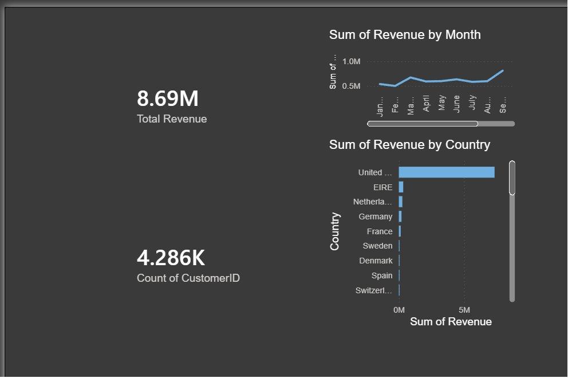Click the Sweden country label
This screenshot has width=568, height=378.
[377, 246]
